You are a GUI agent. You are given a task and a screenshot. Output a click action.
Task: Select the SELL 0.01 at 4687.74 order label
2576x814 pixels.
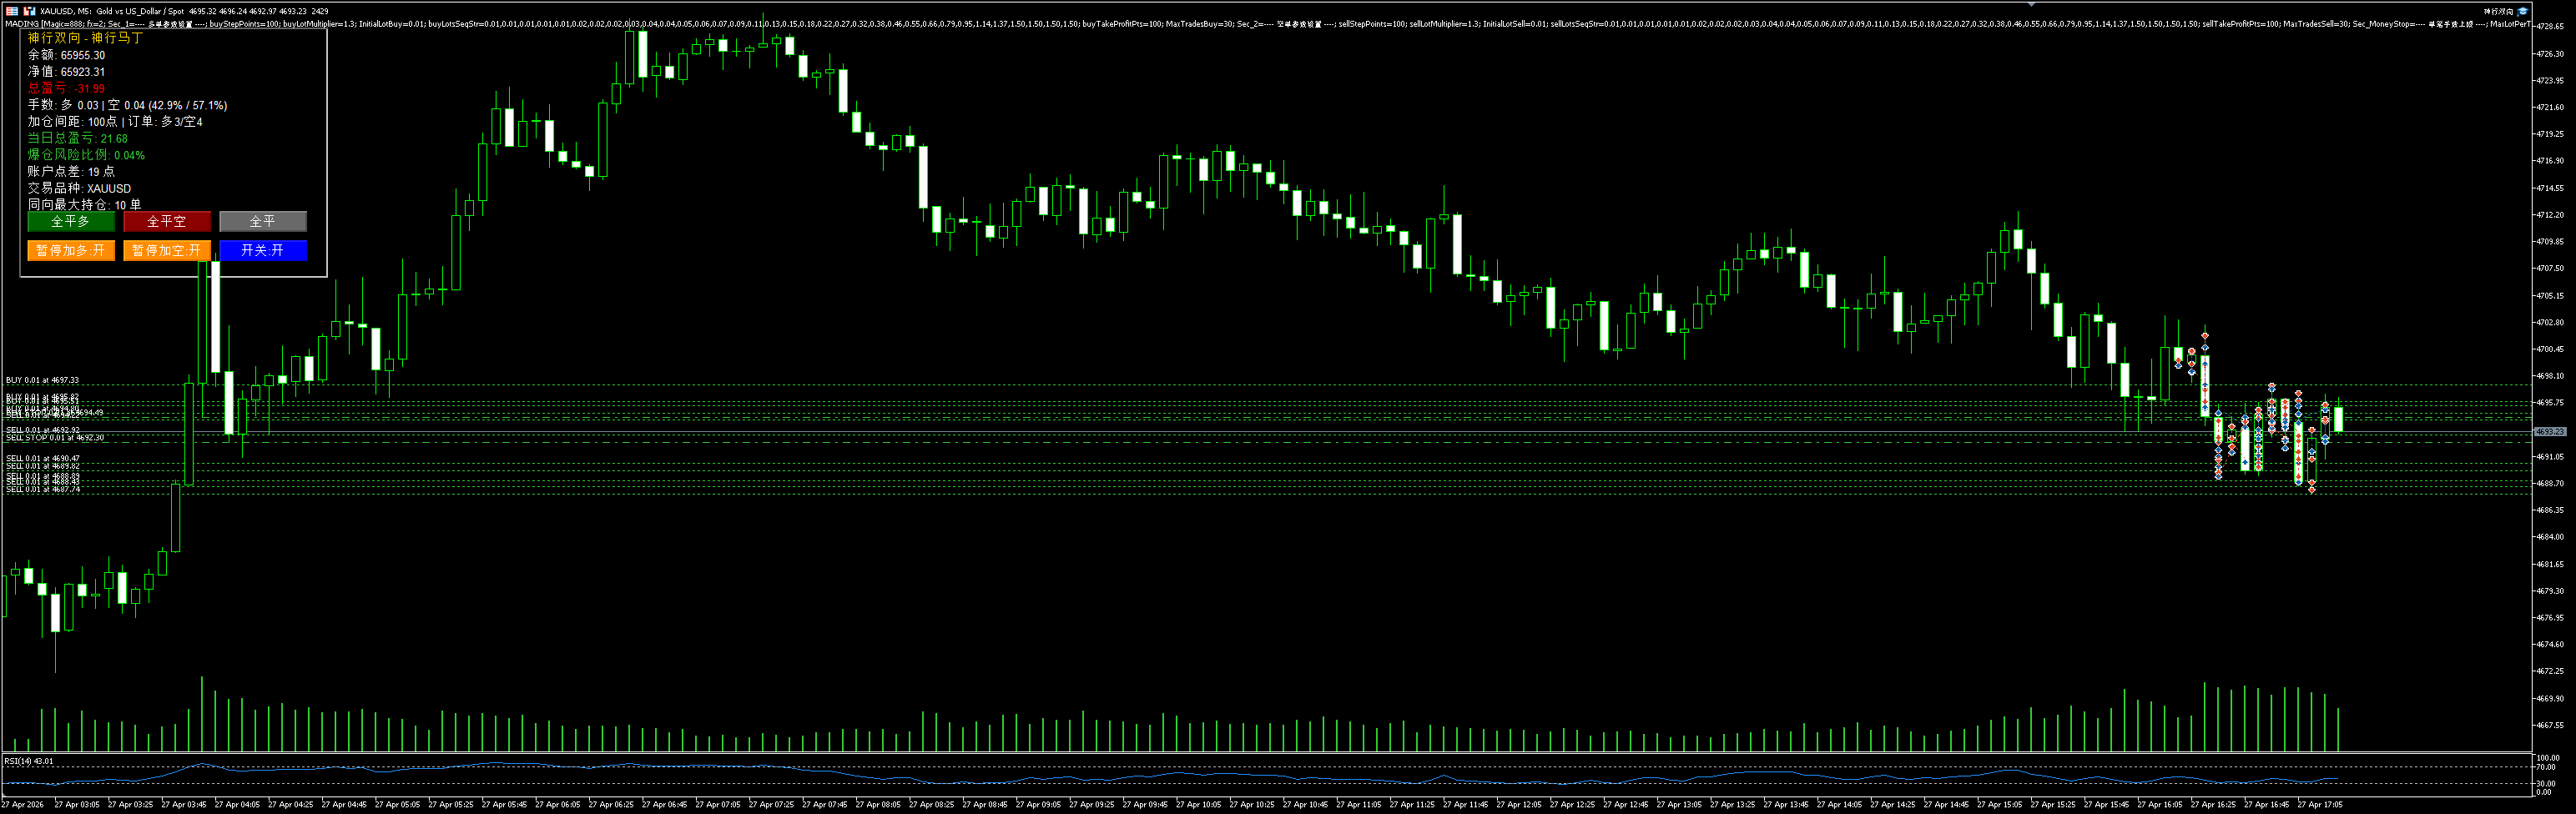[43, 490]
